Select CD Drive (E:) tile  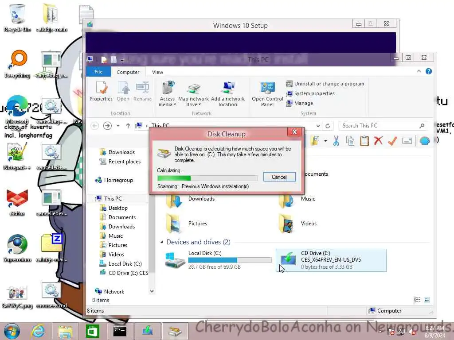pyautogui.click(x=331, y=260)
